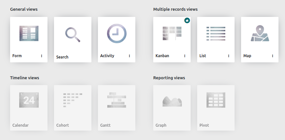Activate the Calendar view icon

(x=29, y=100)
